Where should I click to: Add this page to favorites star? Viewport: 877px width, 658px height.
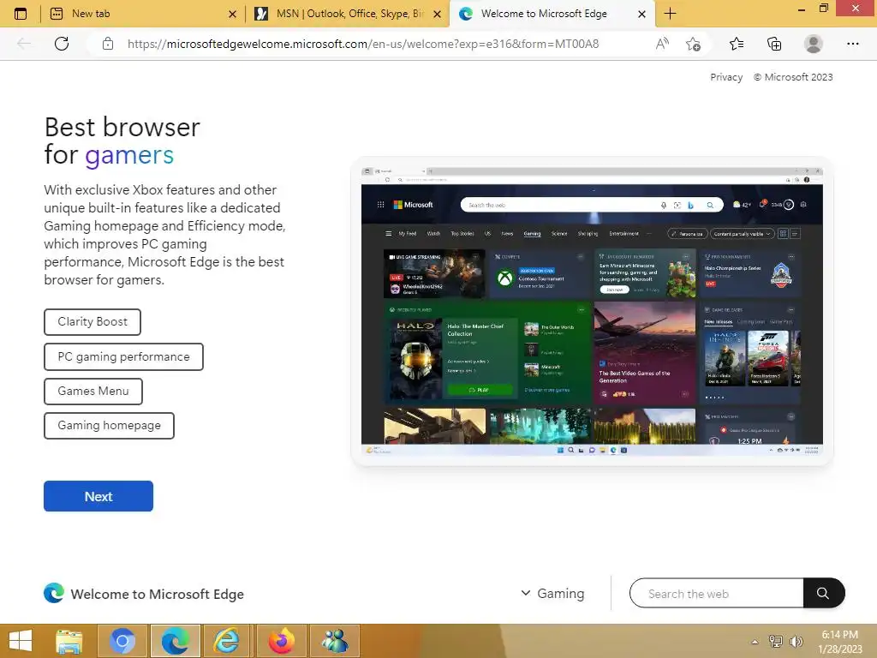693,44
